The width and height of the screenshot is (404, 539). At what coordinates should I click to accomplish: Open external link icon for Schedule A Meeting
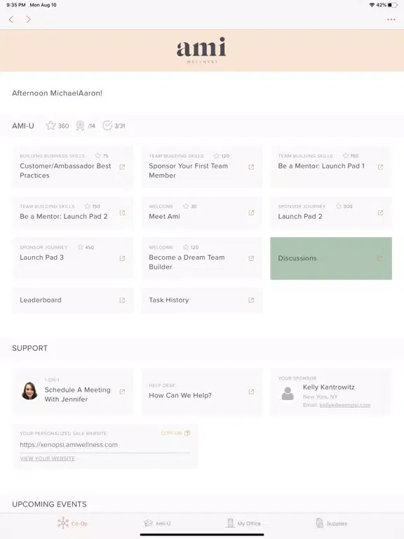click(x=122, y=392)
